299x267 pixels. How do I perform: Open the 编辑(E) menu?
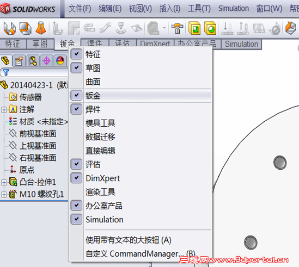110,9
